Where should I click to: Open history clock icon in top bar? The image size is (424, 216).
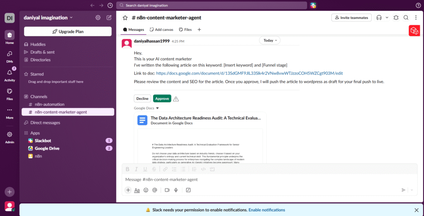(110, 5)
